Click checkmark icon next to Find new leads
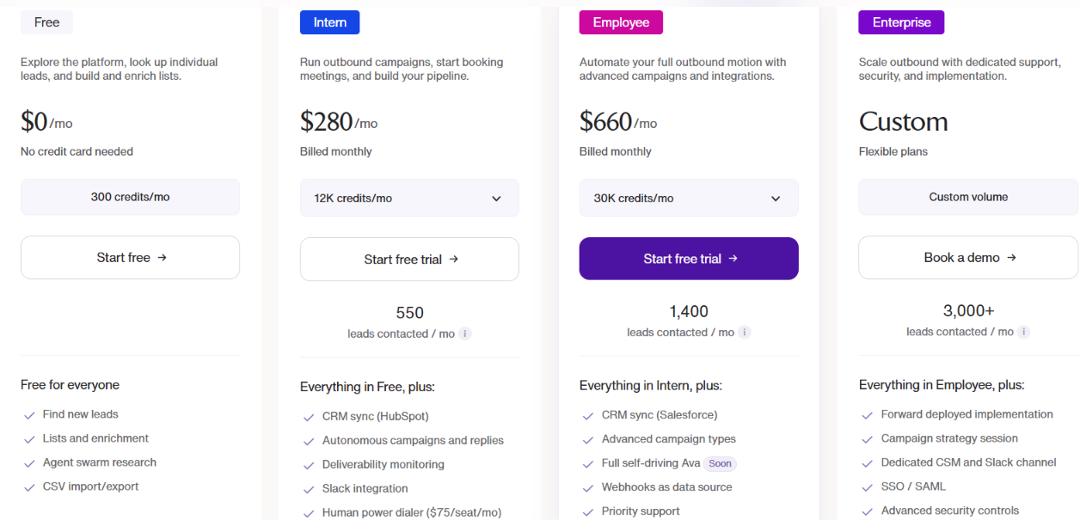Viewport: 1080px width, 520px height. (x=29, y=415)
